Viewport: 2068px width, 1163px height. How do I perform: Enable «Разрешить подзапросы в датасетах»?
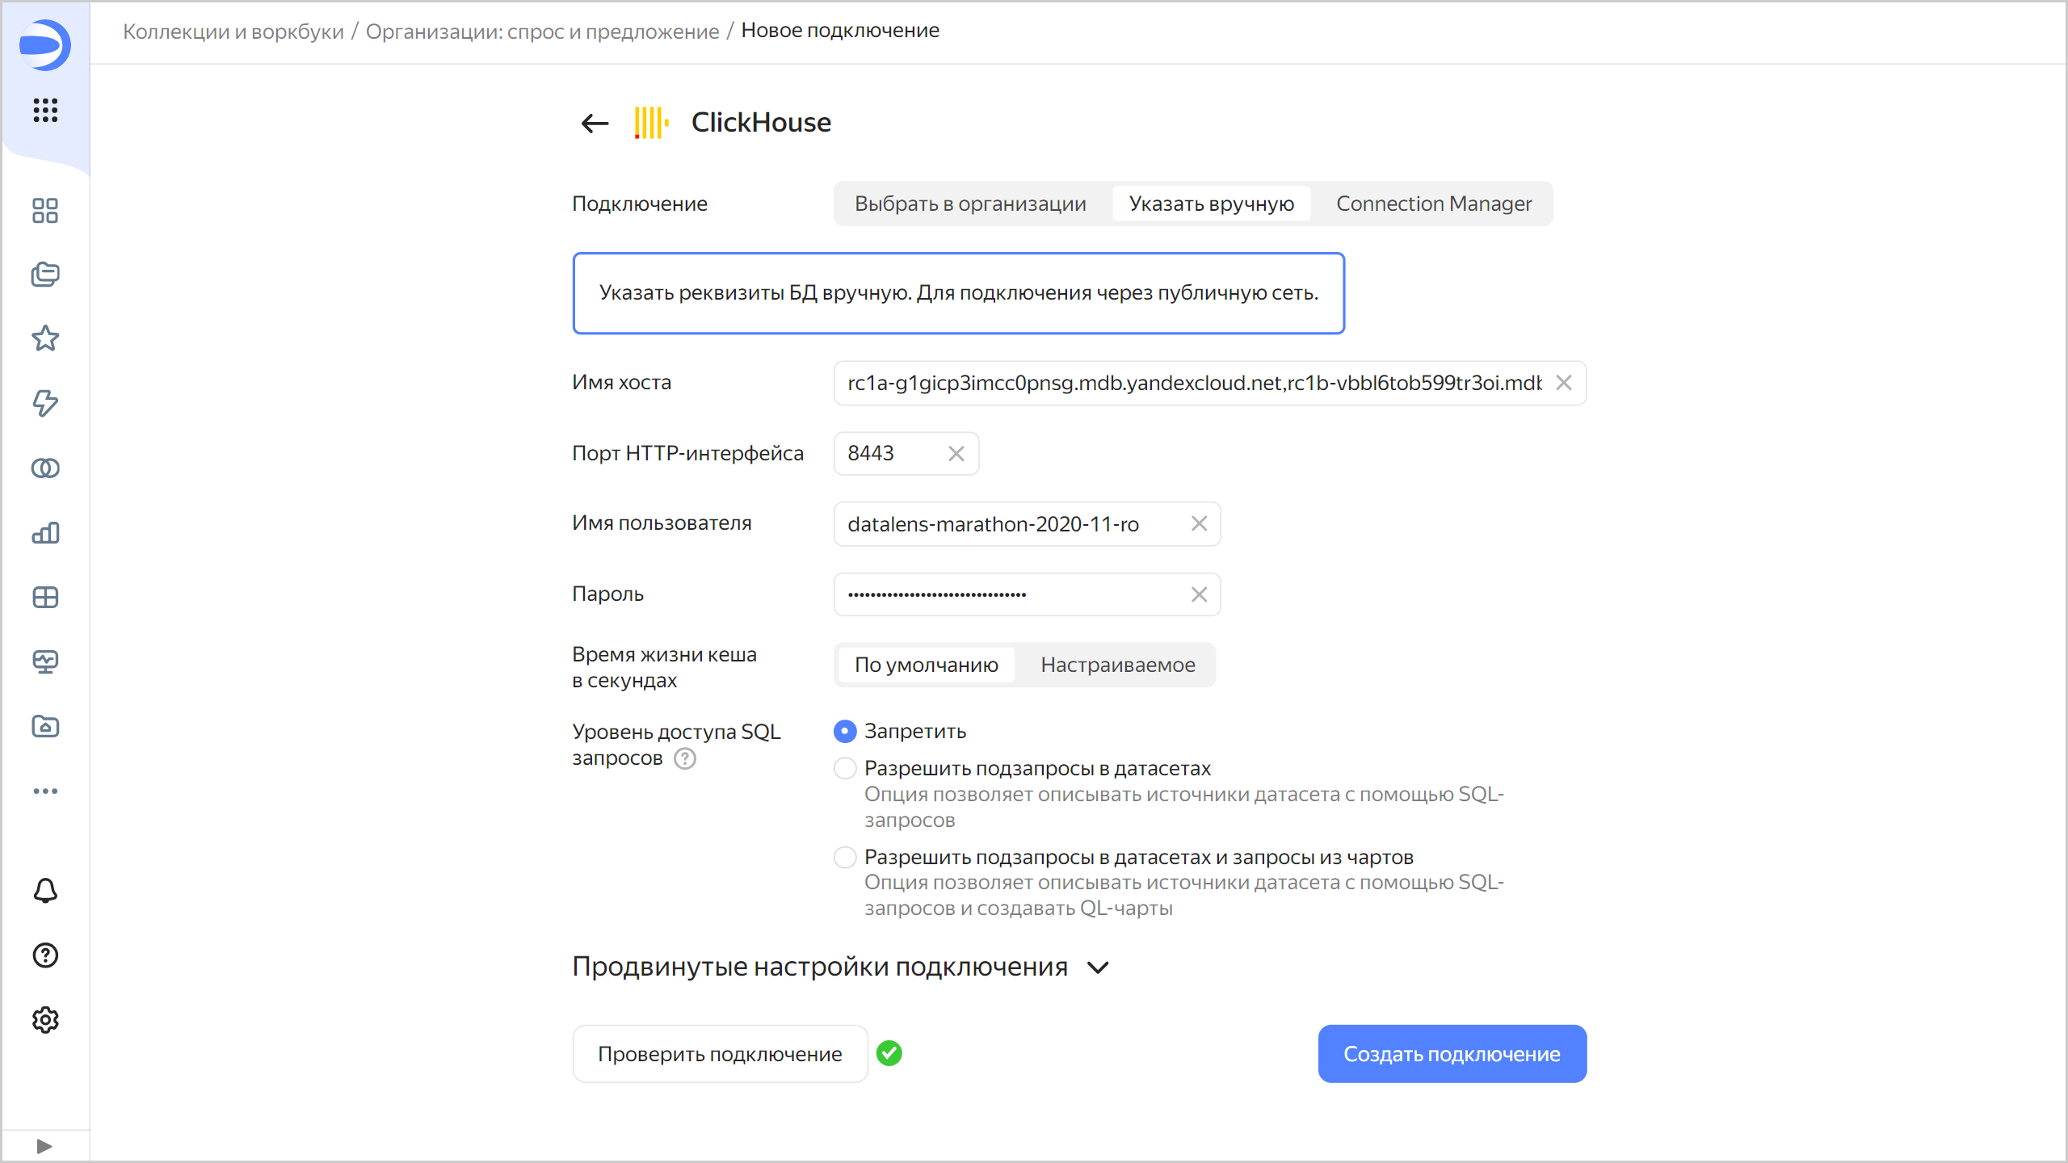tap(844, 768)
